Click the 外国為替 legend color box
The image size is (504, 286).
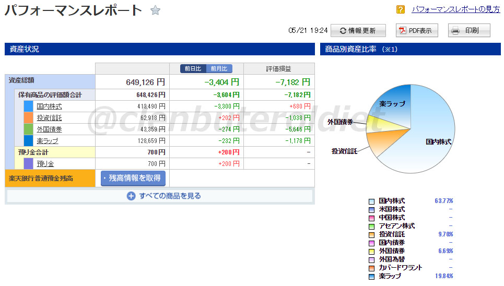pyautogui.click(x=371, y=260)
